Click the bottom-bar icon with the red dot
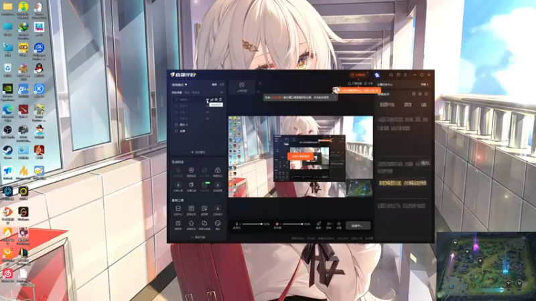 [318, 225]
